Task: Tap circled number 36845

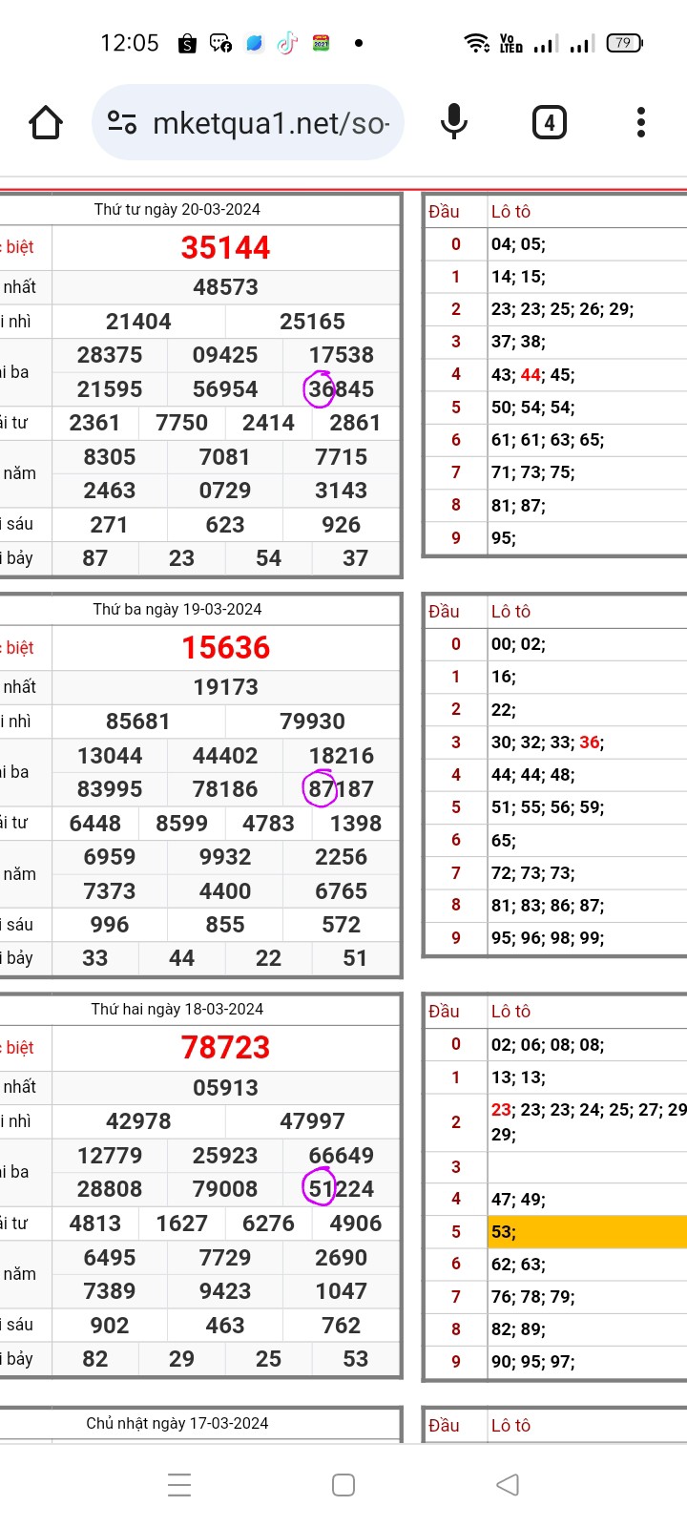Action: [x=341, y=389]
